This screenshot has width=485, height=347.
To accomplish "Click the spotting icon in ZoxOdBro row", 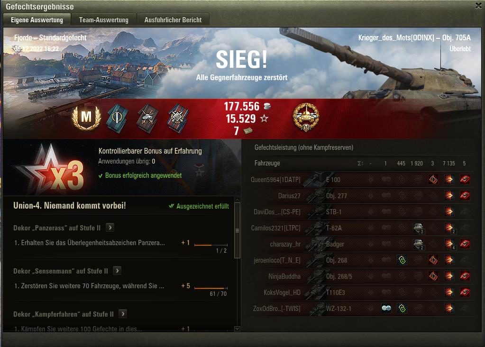I will [386, 308].
